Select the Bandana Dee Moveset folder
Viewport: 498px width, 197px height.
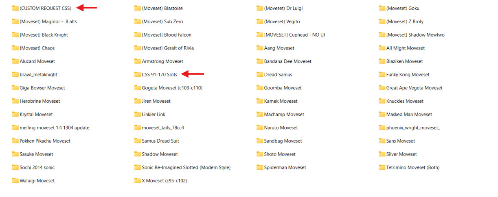point(284,61)
